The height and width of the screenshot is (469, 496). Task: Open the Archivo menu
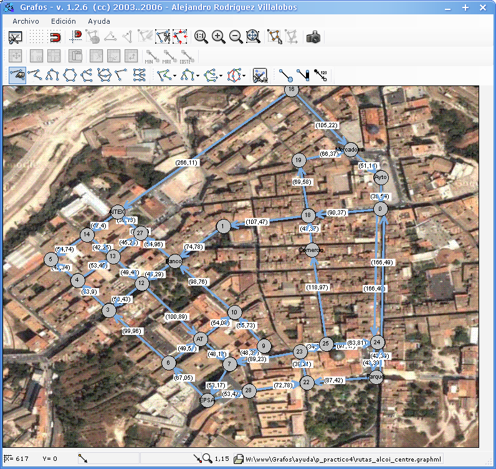pos(26,21)
